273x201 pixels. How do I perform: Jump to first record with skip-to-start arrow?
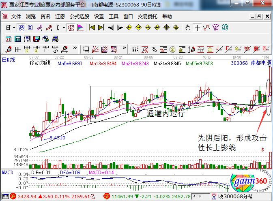pyautogui.click(x=92, y=28)
